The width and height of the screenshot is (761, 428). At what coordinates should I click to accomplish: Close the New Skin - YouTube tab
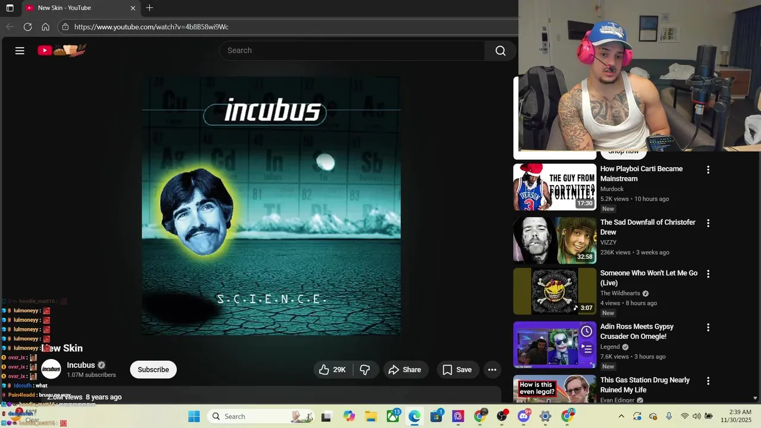(133, 8)
